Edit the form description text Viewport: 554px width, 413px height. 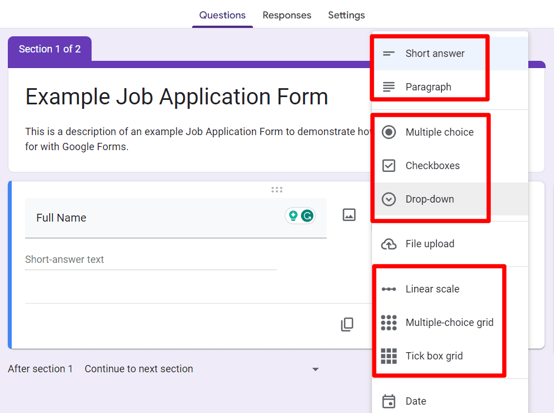coord(198,139)
